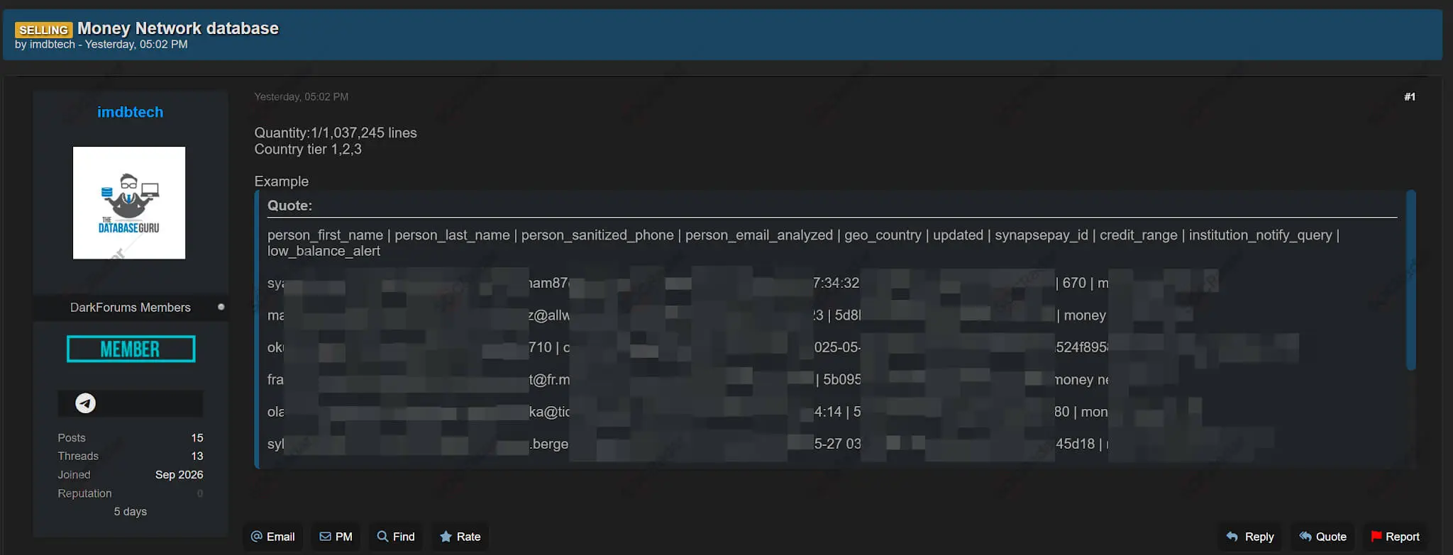Click the Reputation value 0
The image size is (1453, 555).
click(x=200, y=493)
